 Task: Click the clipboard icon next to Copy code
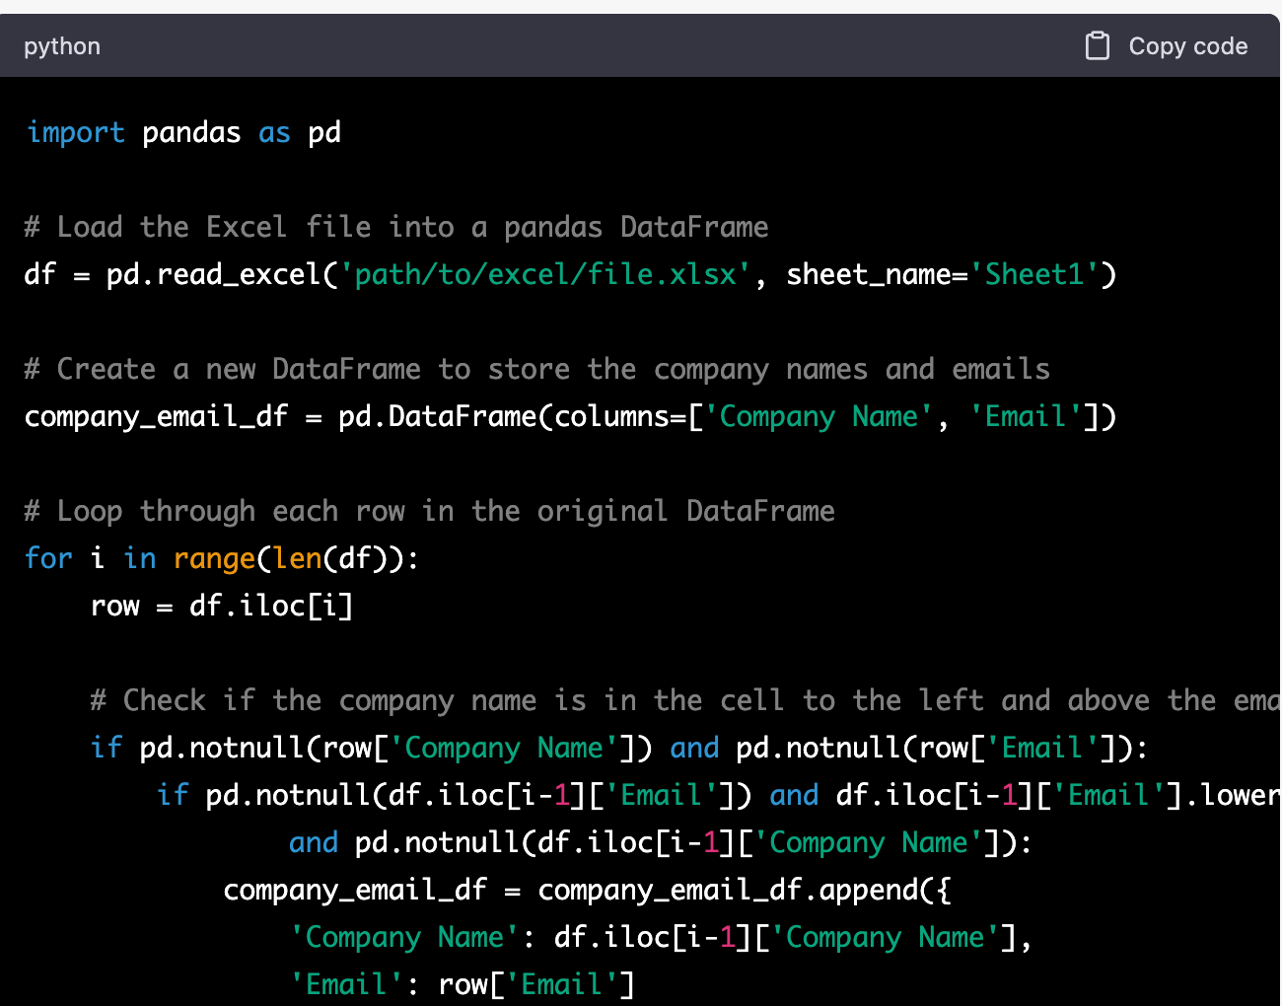tap(1098, 45)
